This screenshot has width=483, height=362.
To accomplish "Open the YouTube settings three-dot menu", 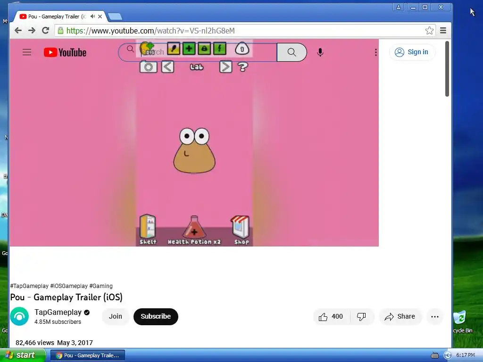I will pos(376,52).
